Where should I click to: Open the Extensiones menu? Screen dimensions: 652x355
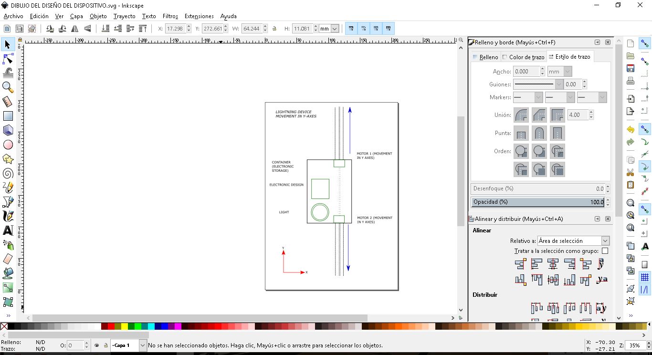click(x=199, y=16)
